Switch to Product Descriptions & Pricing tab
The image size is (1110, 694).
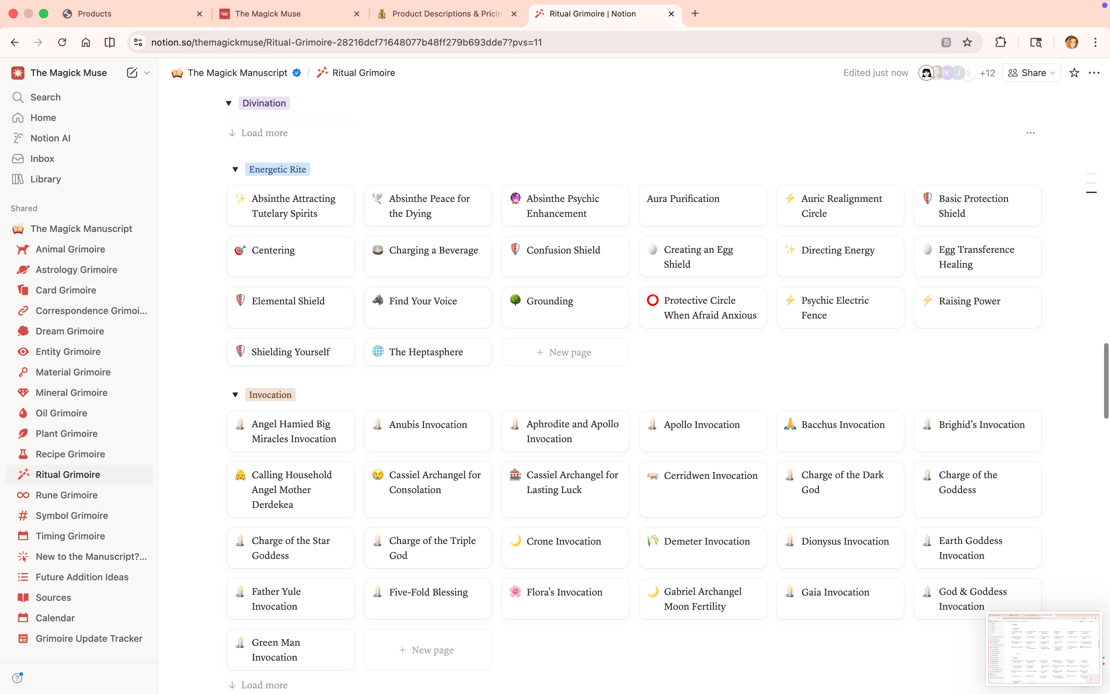(447, 14)
